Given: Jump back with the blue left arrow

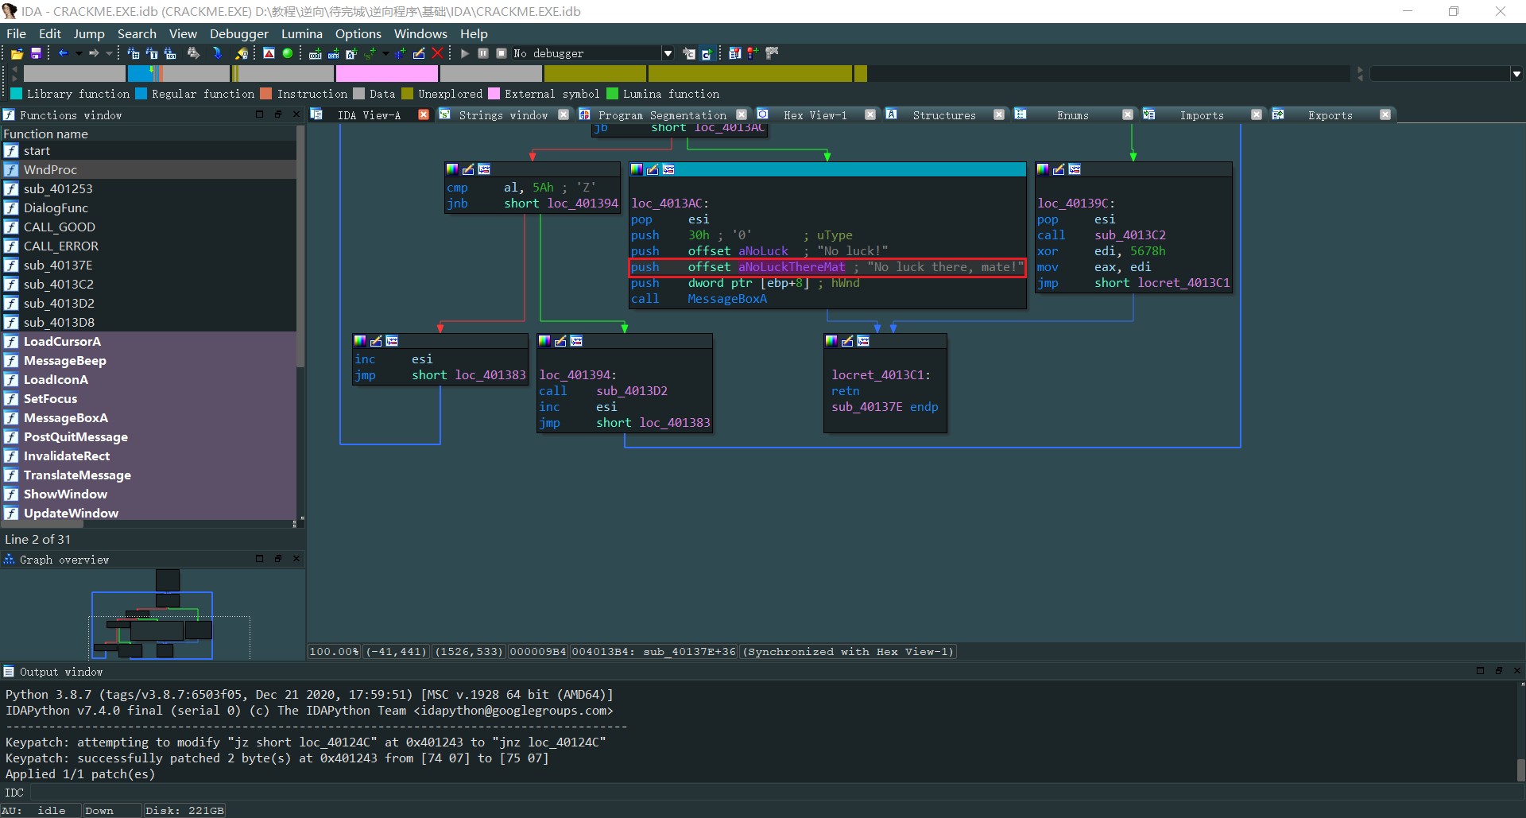Looking at the screenshot, I should [x=64, y=53].
